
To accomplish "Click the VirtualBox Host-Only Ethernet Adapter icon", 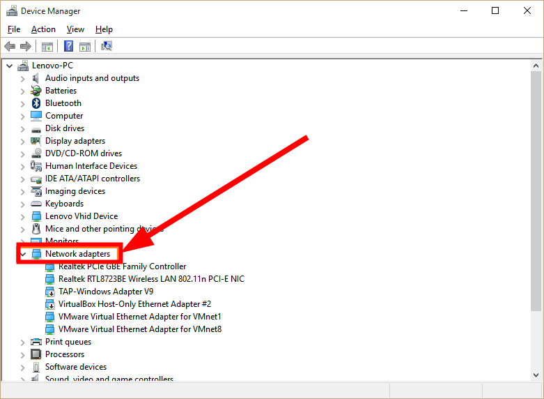I will click(x=50, y=304).
